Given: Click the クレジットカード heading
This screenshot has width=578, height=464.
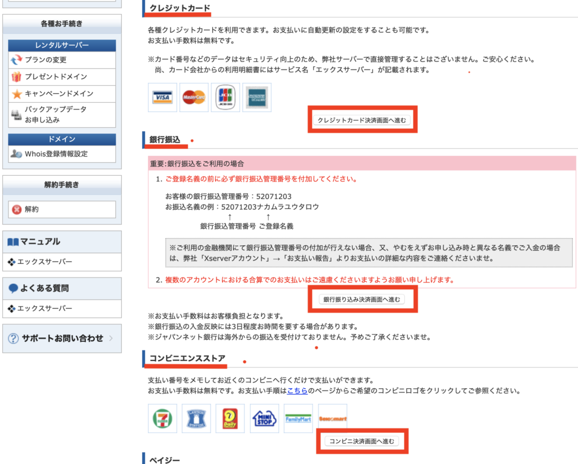Looking at the screenshot, I should (179, 8).
